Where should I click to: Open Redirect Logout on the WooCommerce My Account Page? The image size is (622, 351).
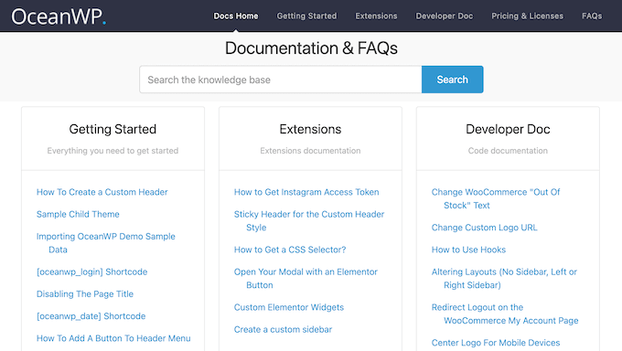point(505,314)
